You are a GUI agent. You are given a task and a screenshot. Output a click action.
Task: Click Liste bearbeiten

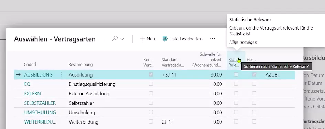[182, 39]
